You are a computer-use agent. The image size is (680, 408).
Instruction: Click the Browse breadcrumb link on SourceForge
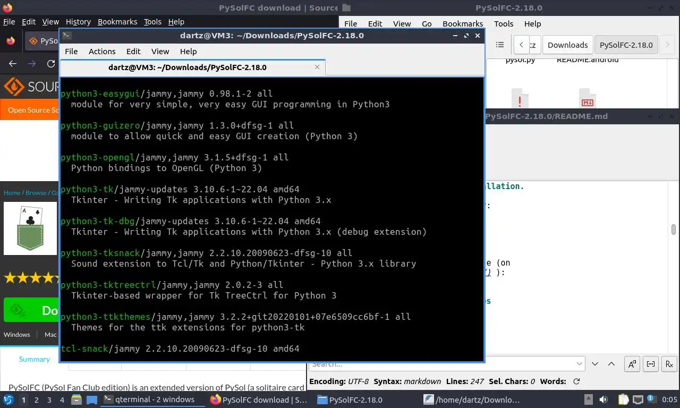tap(36, 193)
